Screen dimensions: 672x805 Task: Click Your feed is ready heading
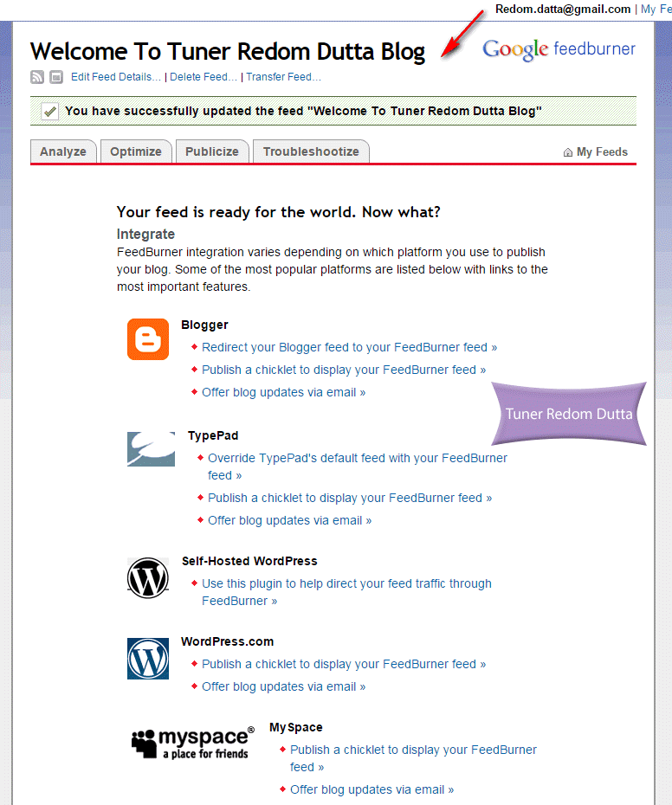tap(279, 212)
